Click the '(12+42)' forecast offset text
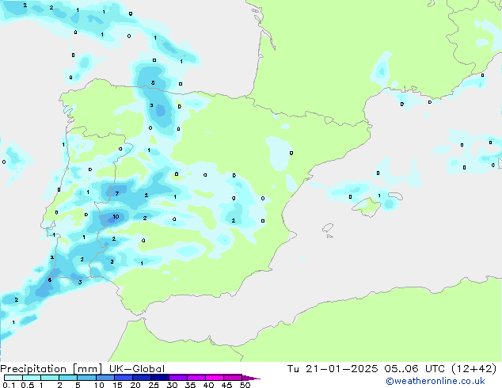Screen dimensions: 502x388 click(473, 369)
